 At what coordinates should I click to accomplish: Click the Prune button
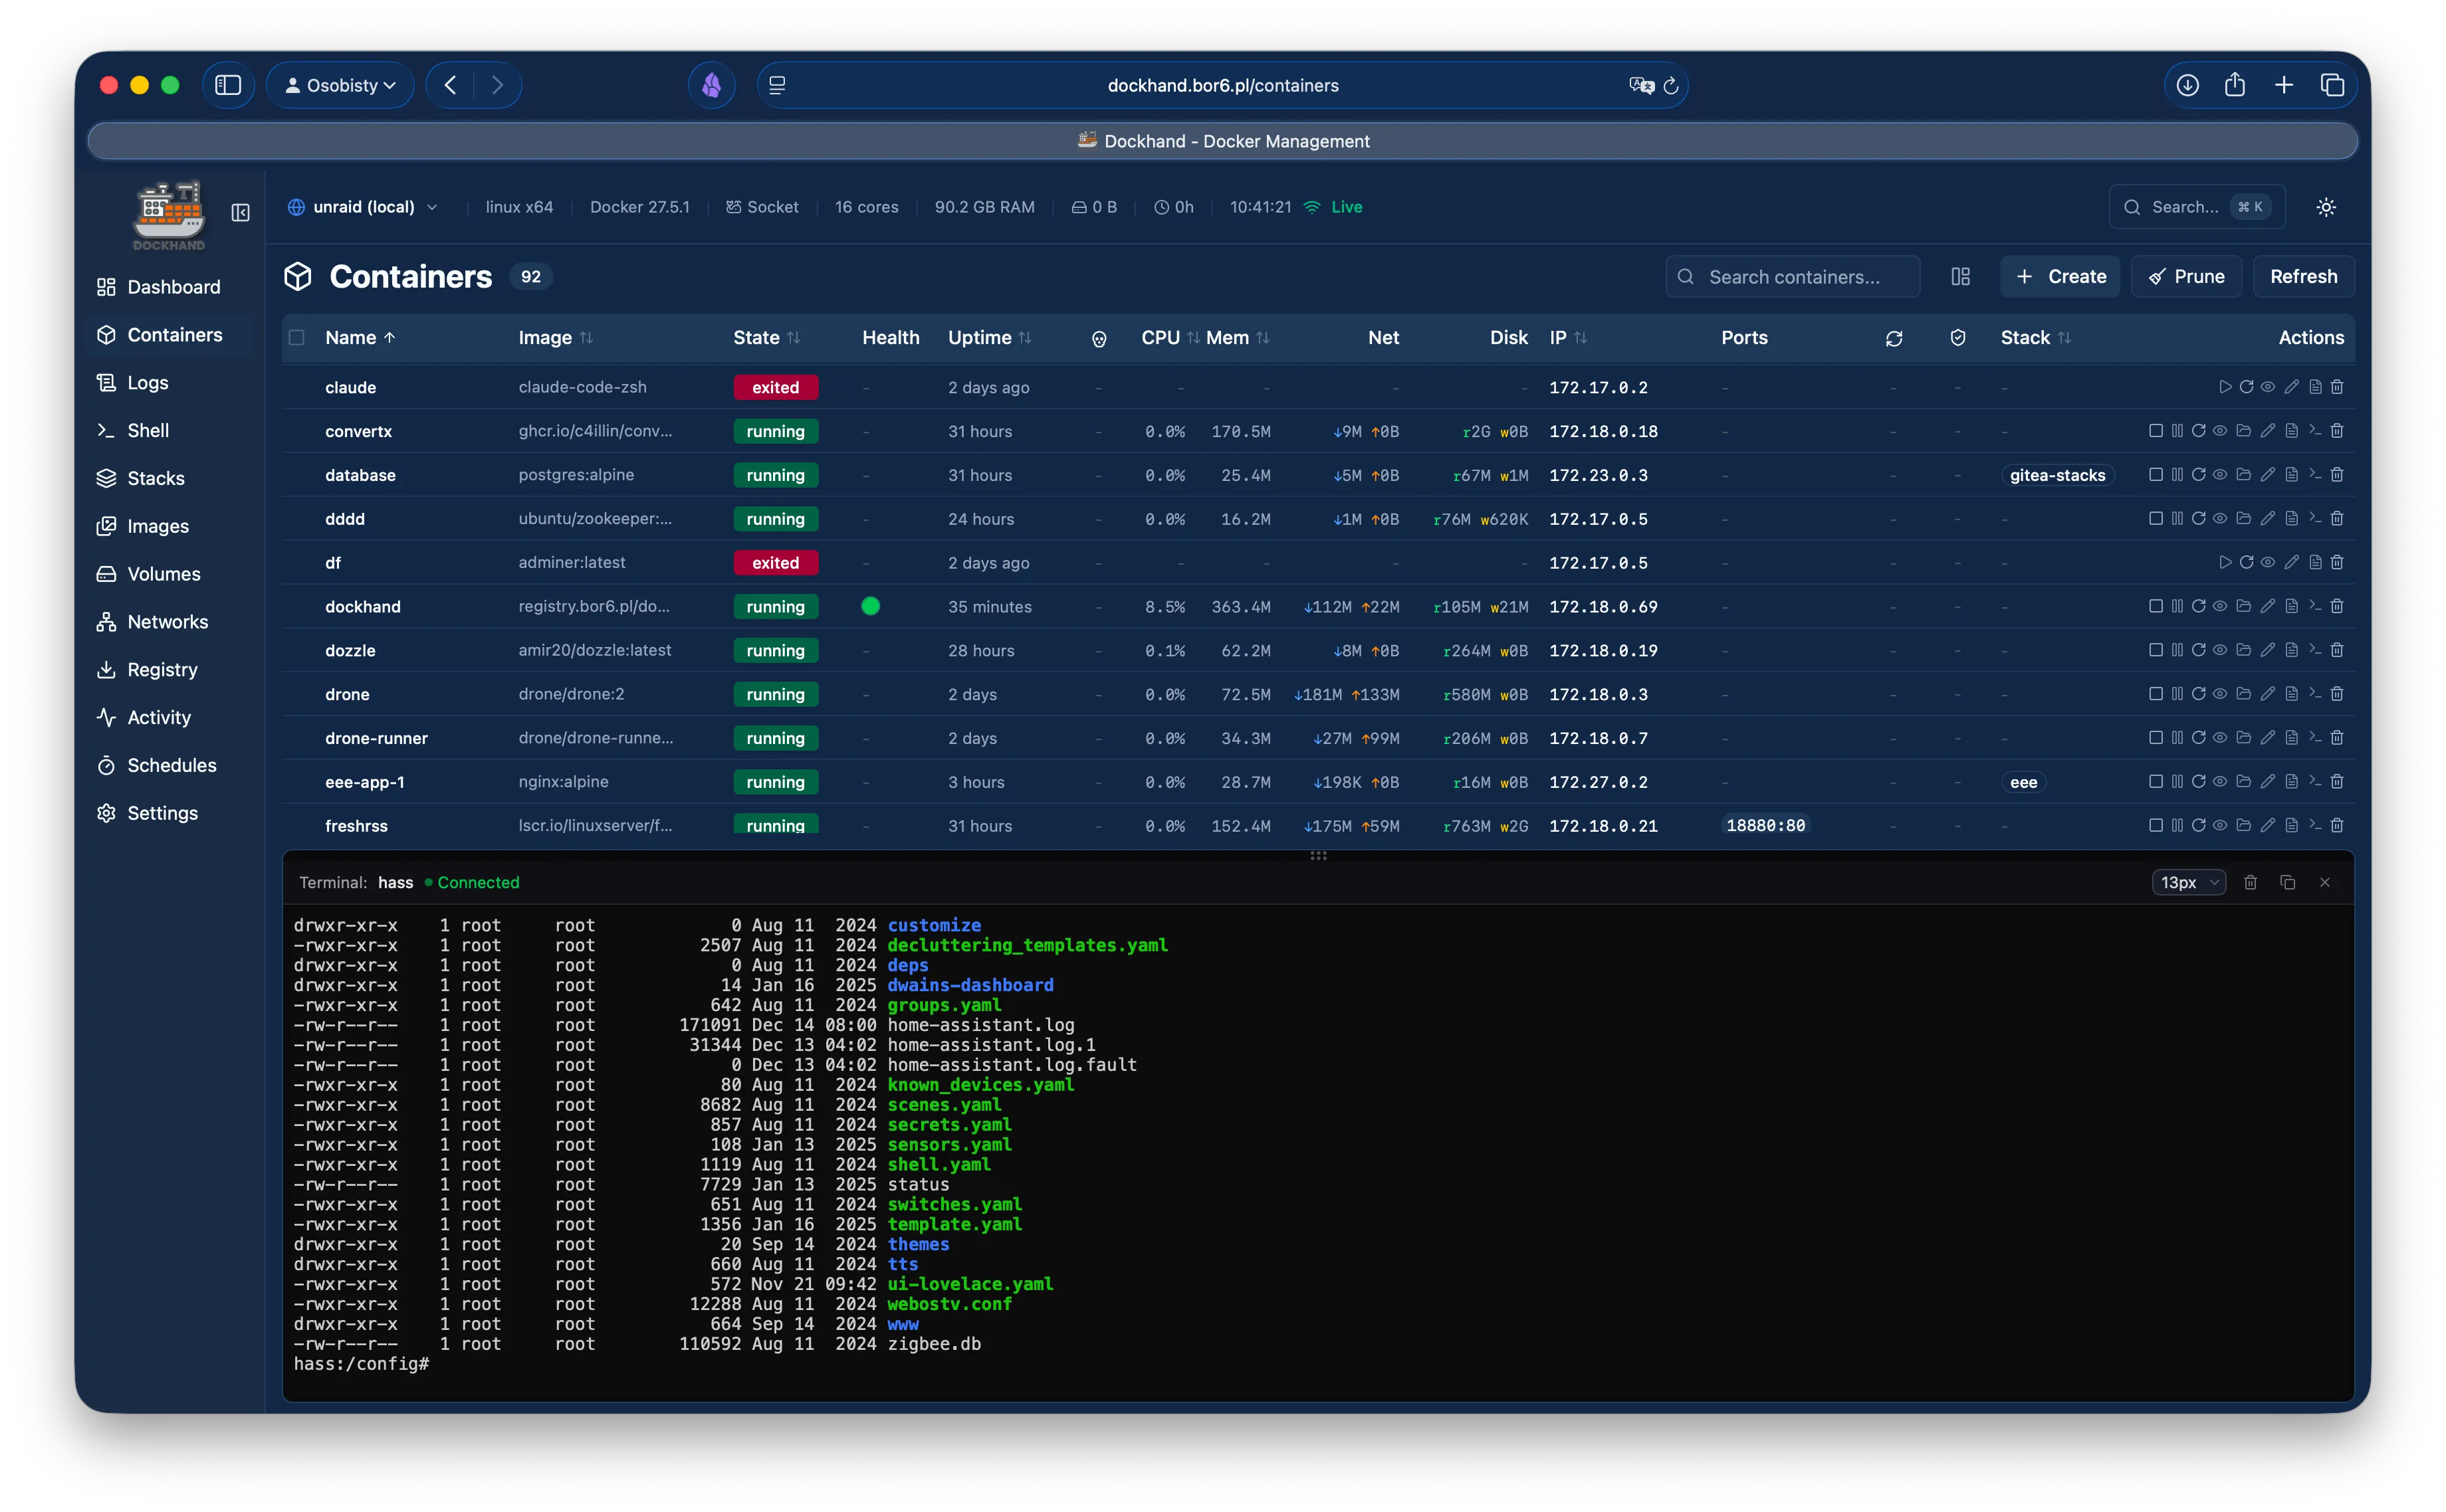[x=2186, y=276]
